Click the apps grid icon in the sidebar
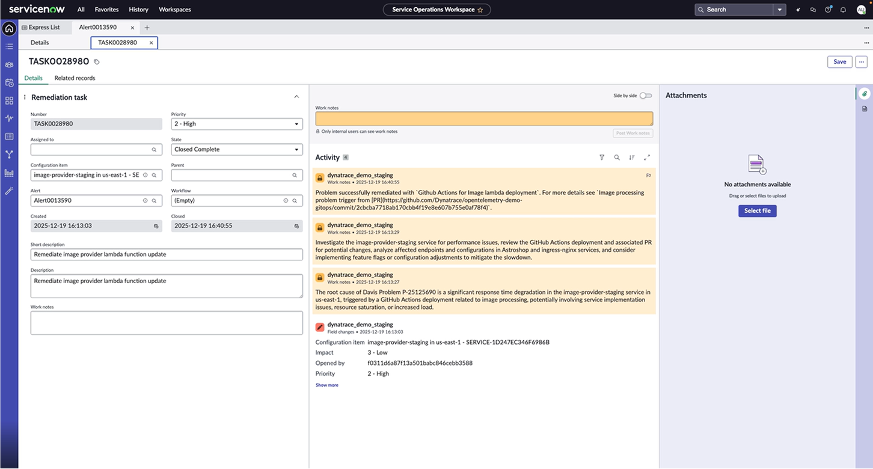 (8, 100)
